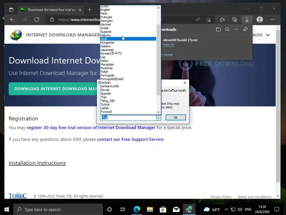Open downloads folder icon in Downloads panel
Viewport: 286px width, 215px height.
[x=218, y=29]
